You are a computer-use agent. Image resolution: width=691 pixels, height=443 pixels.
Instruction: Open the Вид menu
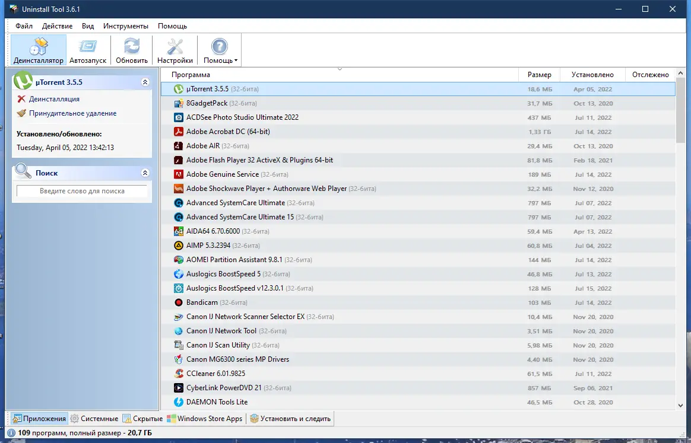coord(88,26)
